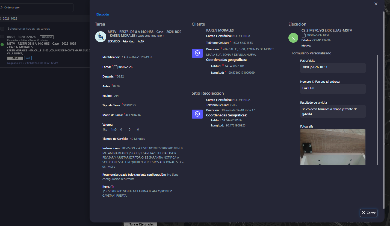Click the green user avatar under Ejecución

tap(293, 38)
